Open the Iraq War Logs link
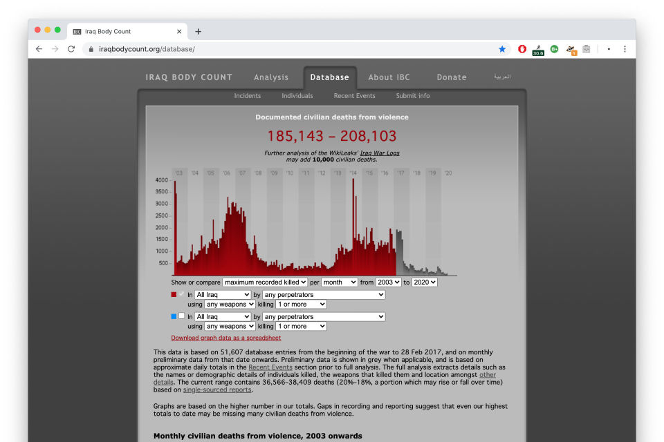This screenshot has height=442, width=664. tap(380, 153)
